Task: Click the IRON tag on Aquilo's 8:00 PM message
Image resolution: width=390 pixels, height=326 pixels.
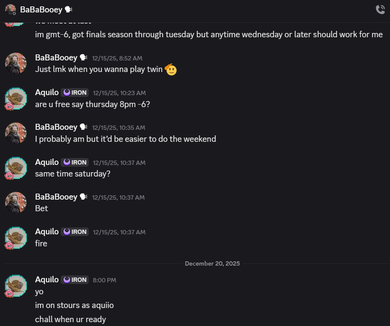Action: pos(75,280)
